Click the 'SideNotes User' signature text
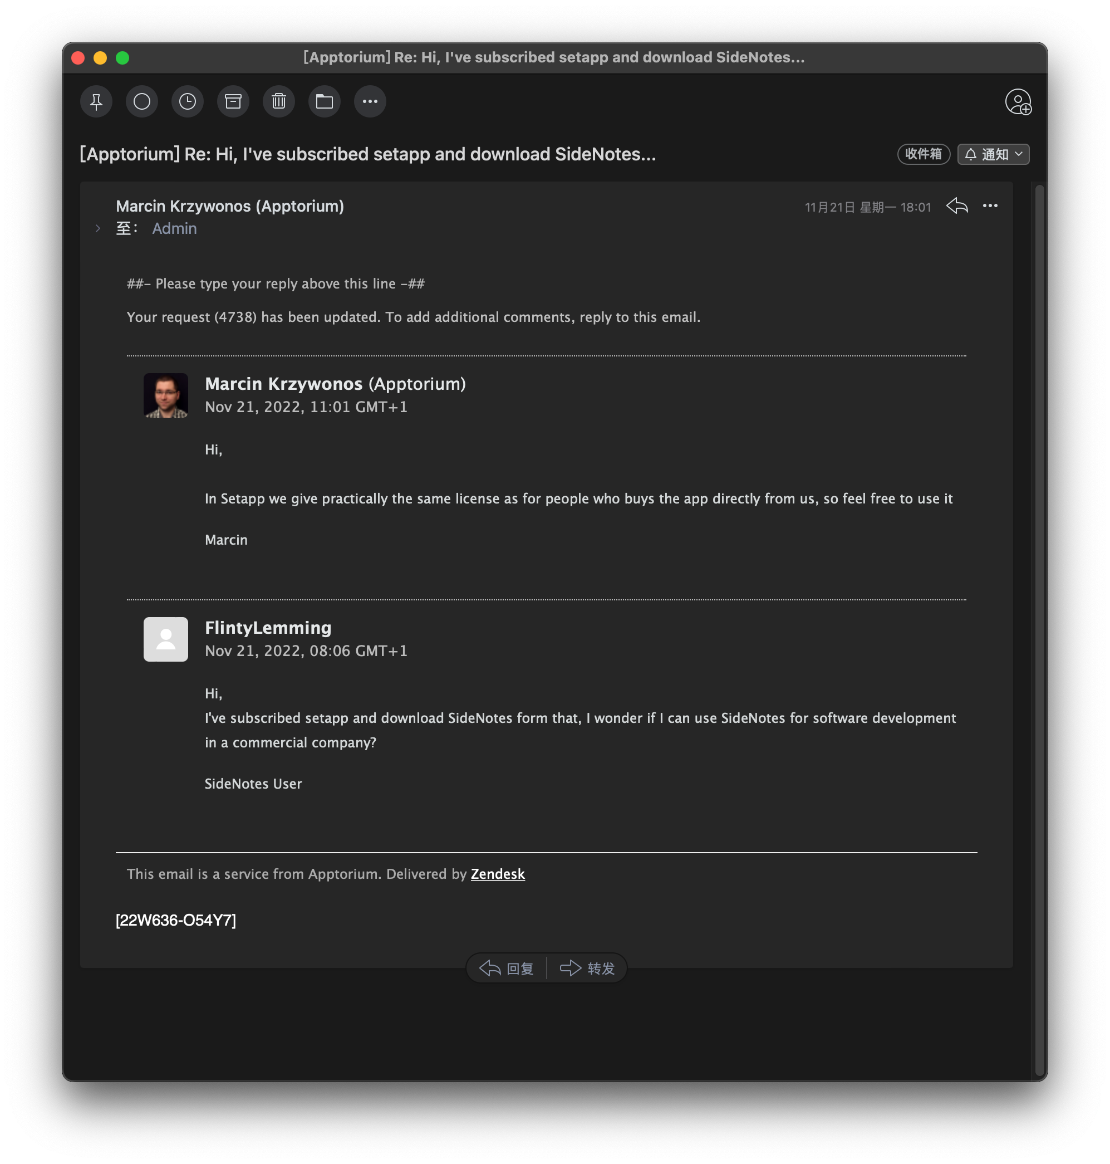 coord(253,784)
